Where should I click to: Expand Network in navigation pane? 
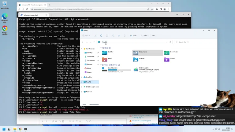[82, 92]
